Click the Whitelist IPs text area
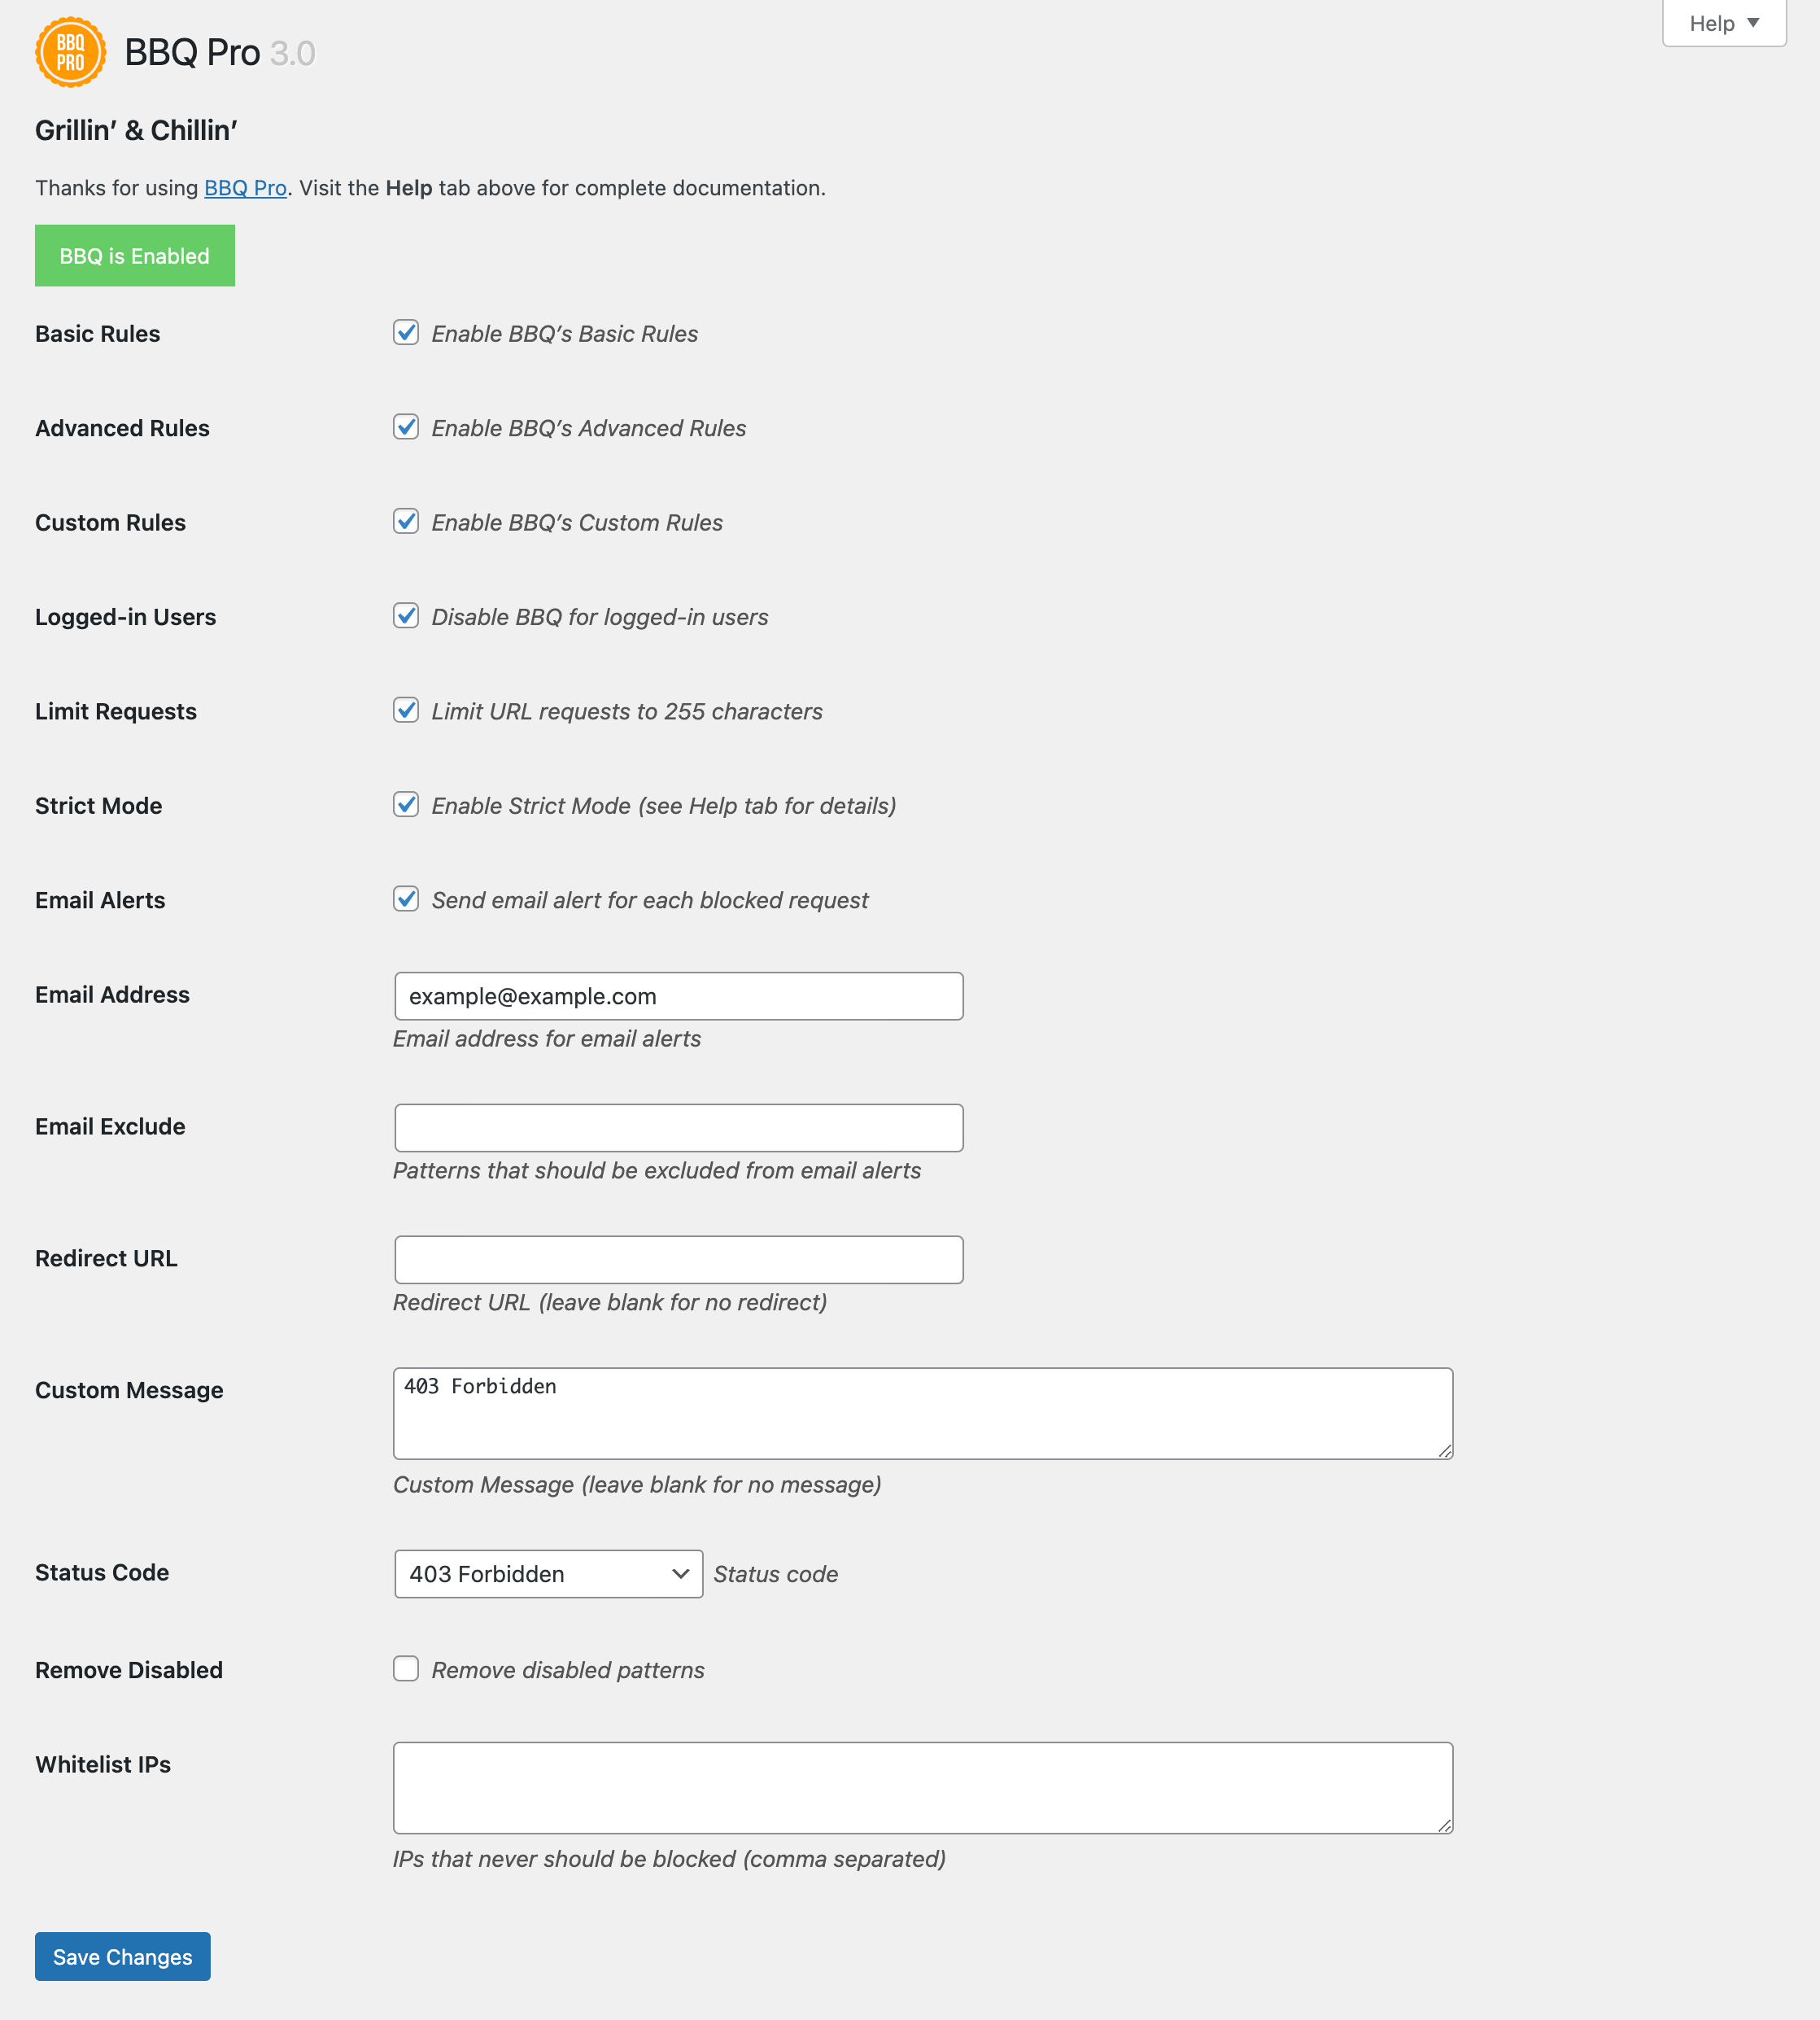This screenshot has width=1820, height=2020. [x=923, y=1788]
